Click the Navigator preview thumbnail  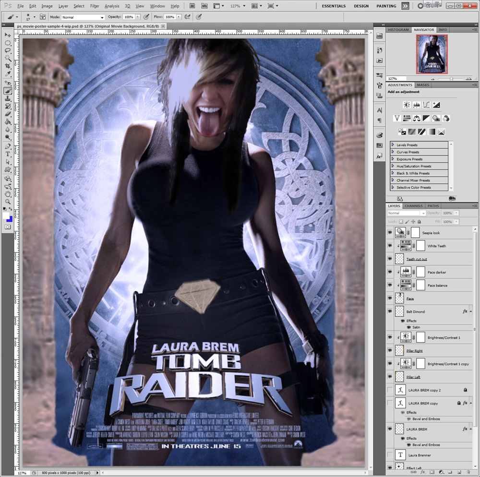pos(432,54)
